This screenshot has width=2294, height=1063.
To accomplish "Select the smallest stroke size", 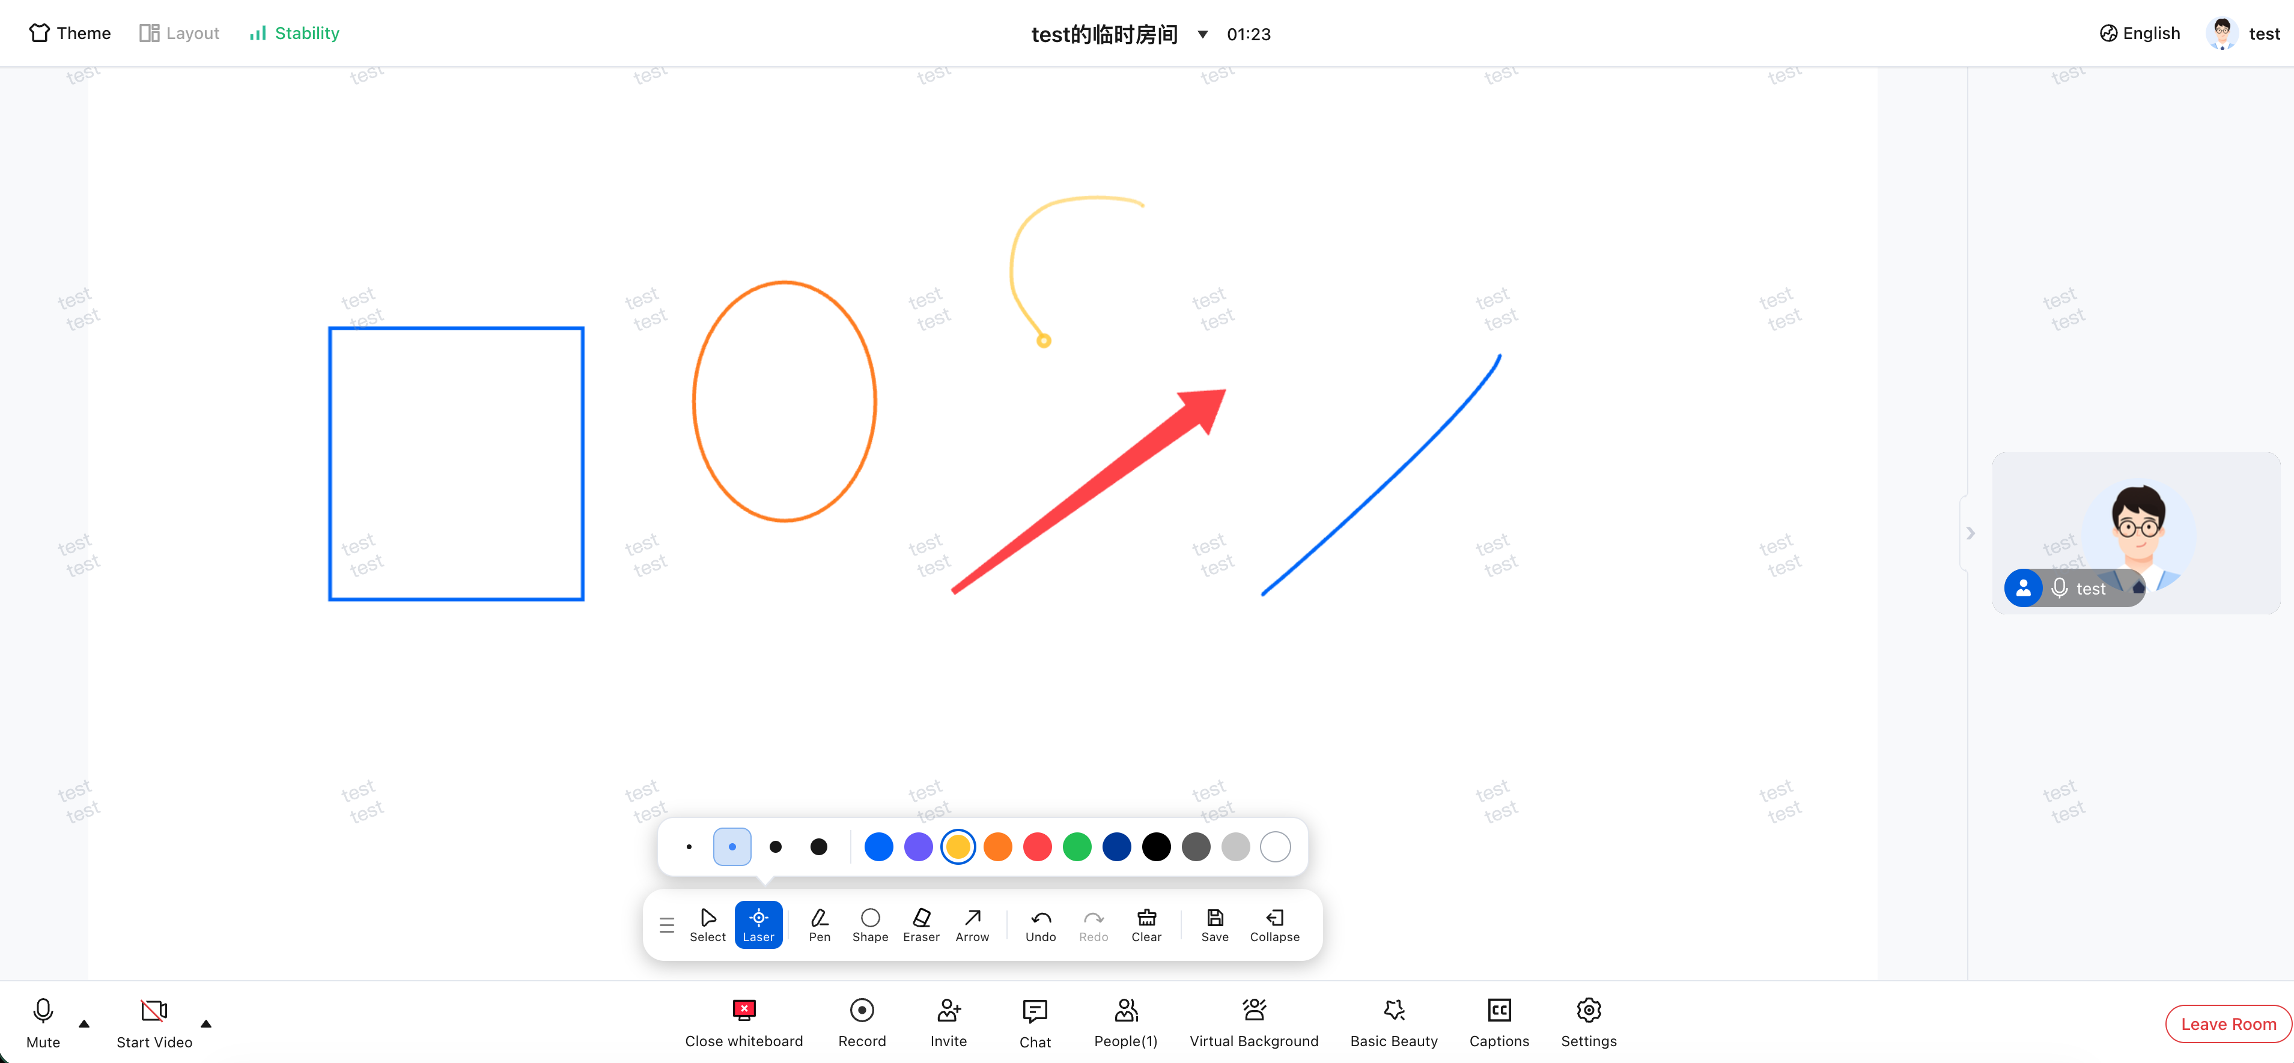I will coord(689,847).
